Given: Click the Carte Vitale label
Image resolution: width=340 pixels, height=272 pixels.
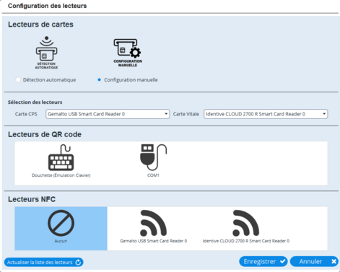Looking at the screenshot, I should [x=186, y=114].
